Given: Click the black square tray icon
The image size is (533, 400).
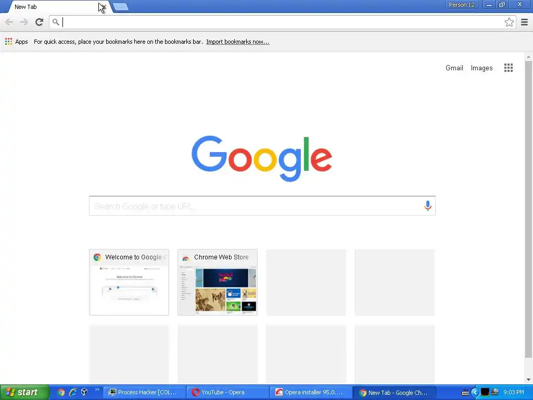Looking at the screenshot, I should point(485,393).
